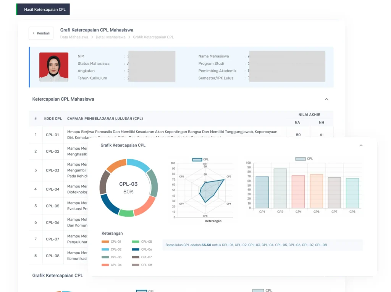The height and width of the screenshot is (292, 391).
Task: Click the "NILAI AKHIR" table header
Action: pyautogui.click(x=309, y=114)
